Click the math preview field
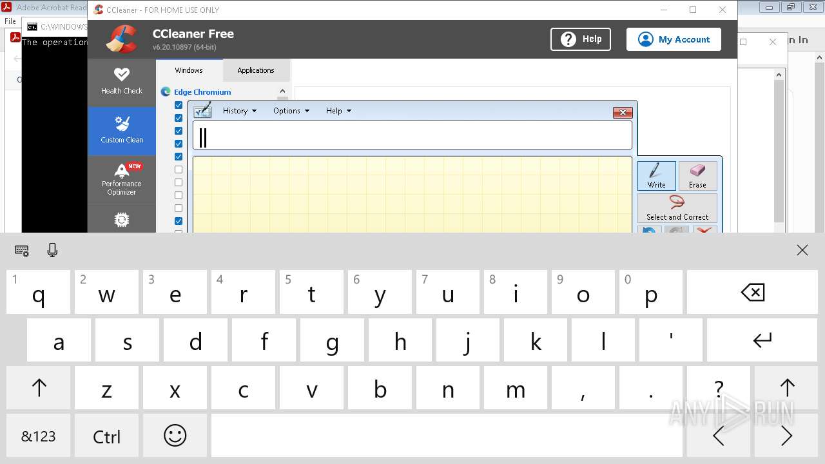 click(412, 135)
